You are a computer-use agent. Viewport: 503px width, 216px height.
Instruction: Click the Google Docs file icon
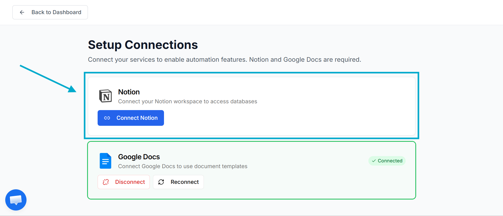(105, 161)
